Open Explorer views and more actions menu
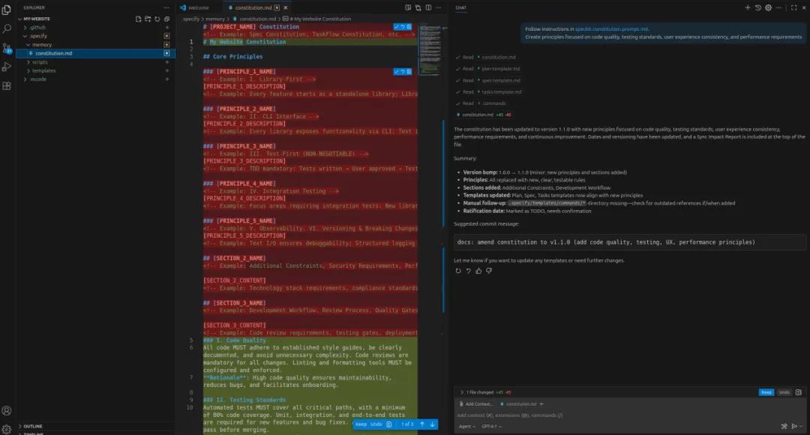 (166, 7)
